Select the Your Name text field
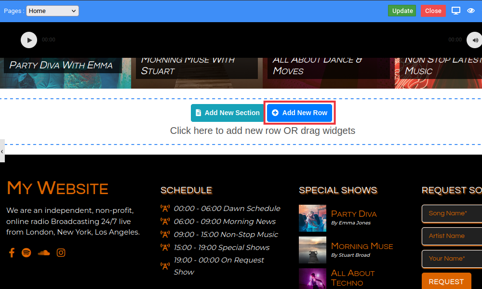Screen dimensions: 482x289 452,259
